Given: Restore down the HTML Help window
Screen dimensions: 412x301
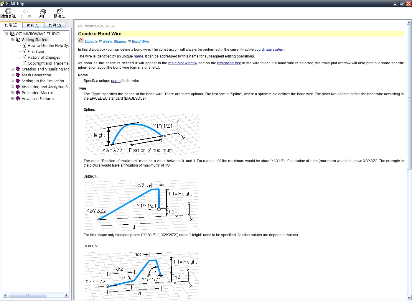Looking at the screenshot, I should (x=402, y=4).
